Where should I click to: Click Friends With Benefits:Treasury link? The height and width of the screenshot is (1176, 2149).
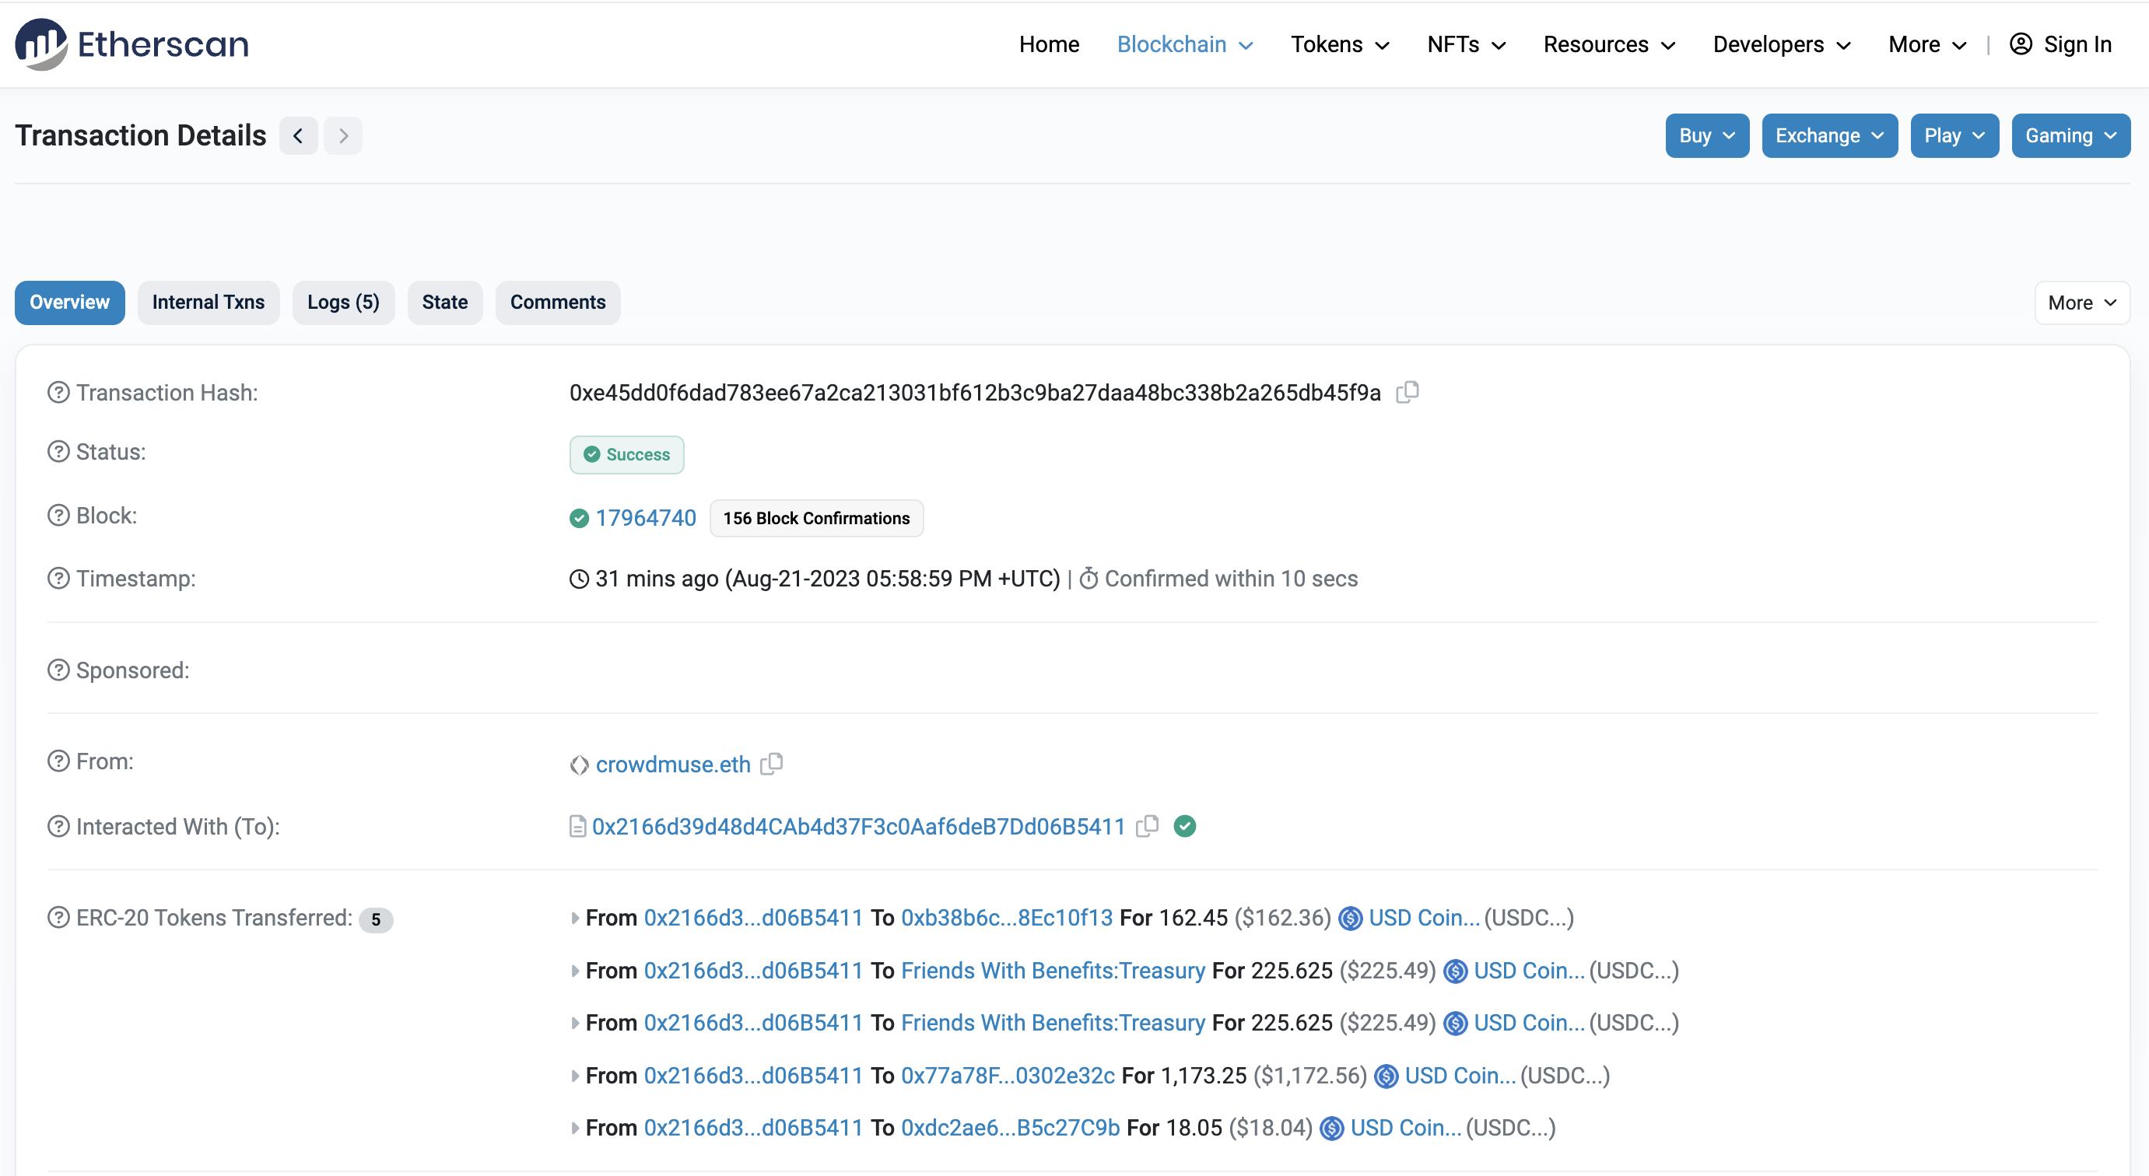pos(1053,971)
